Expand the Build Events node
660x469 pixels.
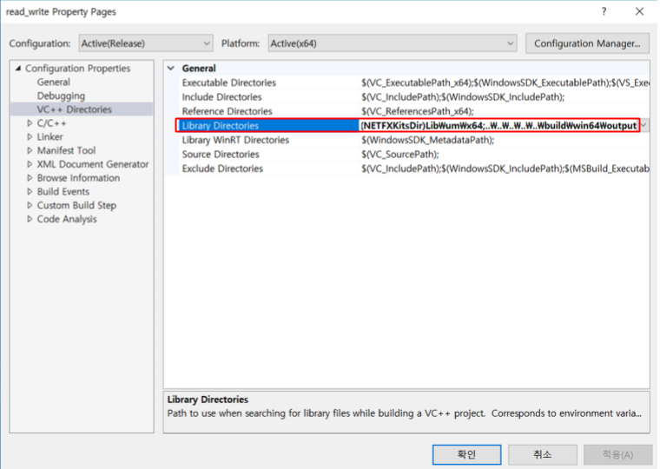pos(30,192)
